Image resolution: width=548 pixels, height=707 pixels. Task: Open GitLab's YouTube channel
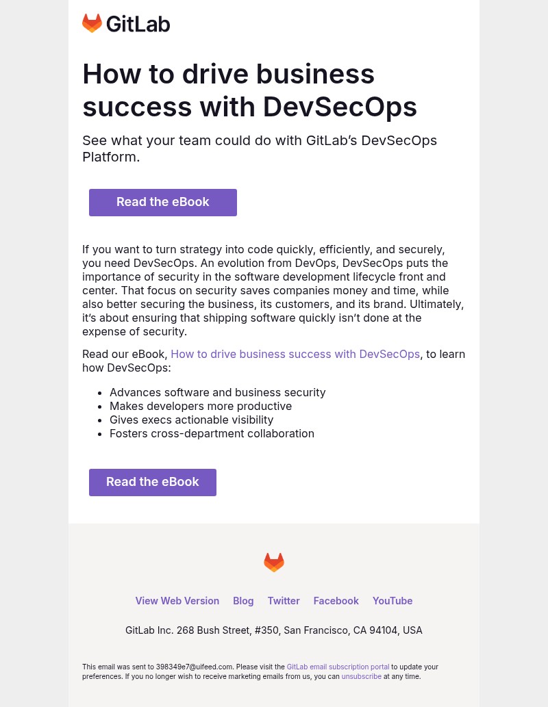click(392, 600)
